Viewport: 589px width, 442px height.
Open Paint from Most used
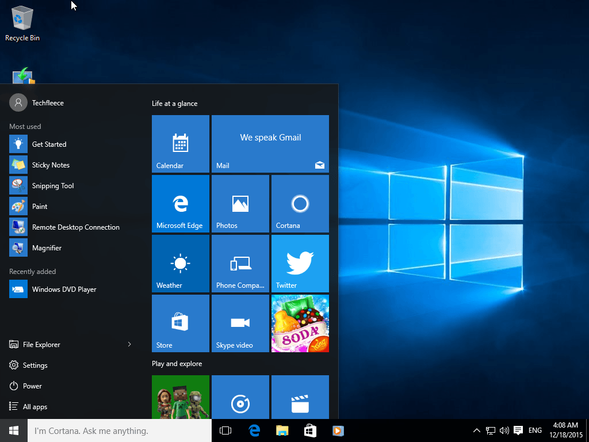coord(71,206)
